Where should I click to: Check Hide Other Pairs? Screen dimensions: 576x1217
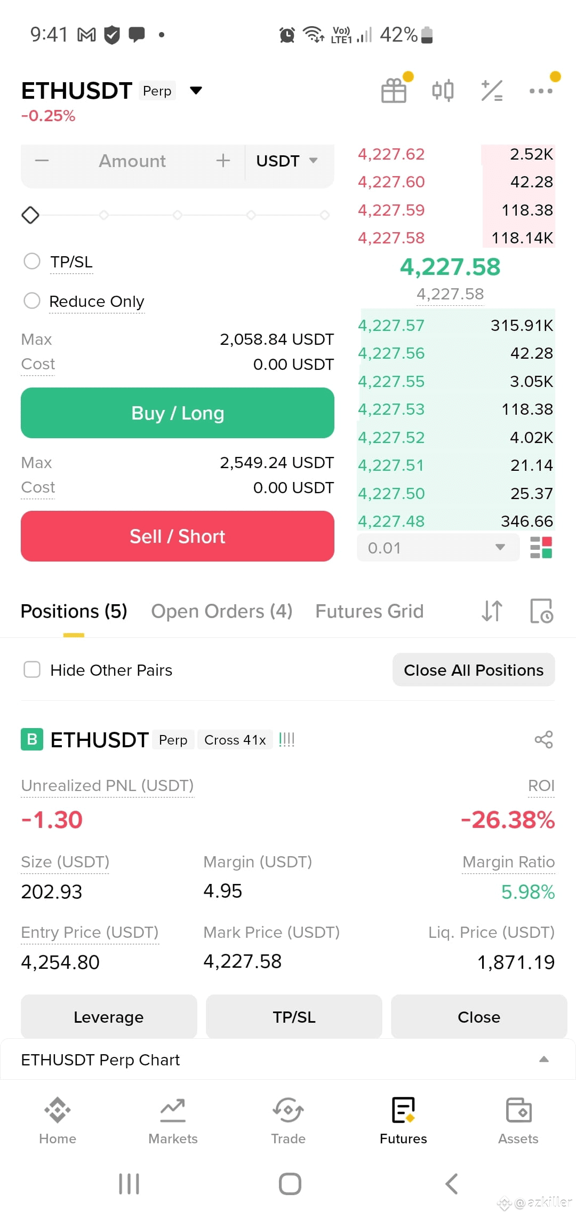point(32,669)
